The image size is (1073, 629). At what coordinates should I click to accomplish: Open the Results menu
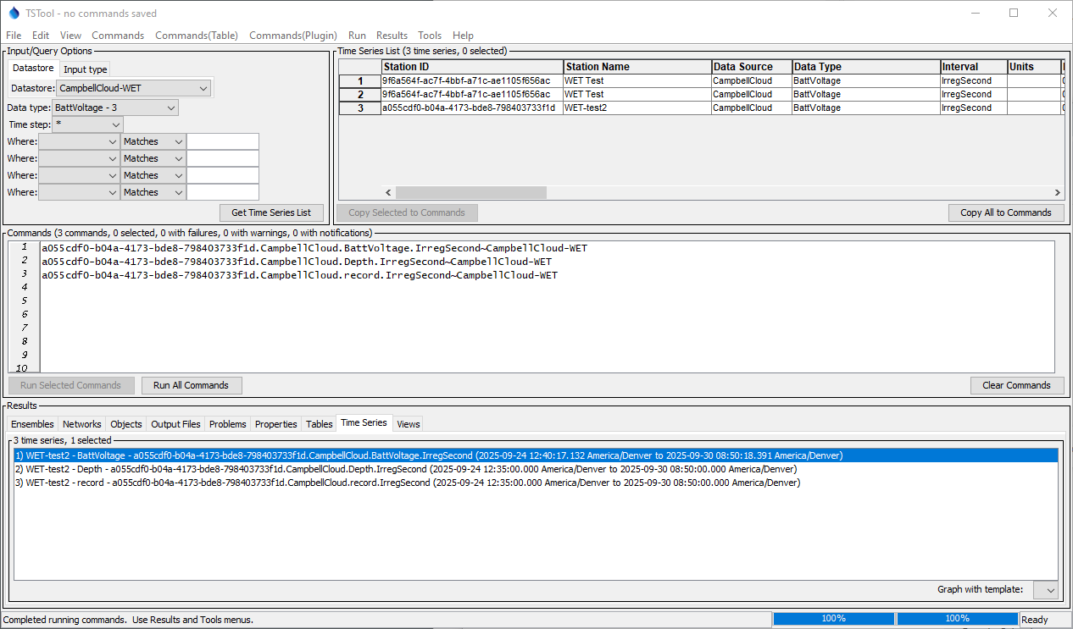pos(392,36)
